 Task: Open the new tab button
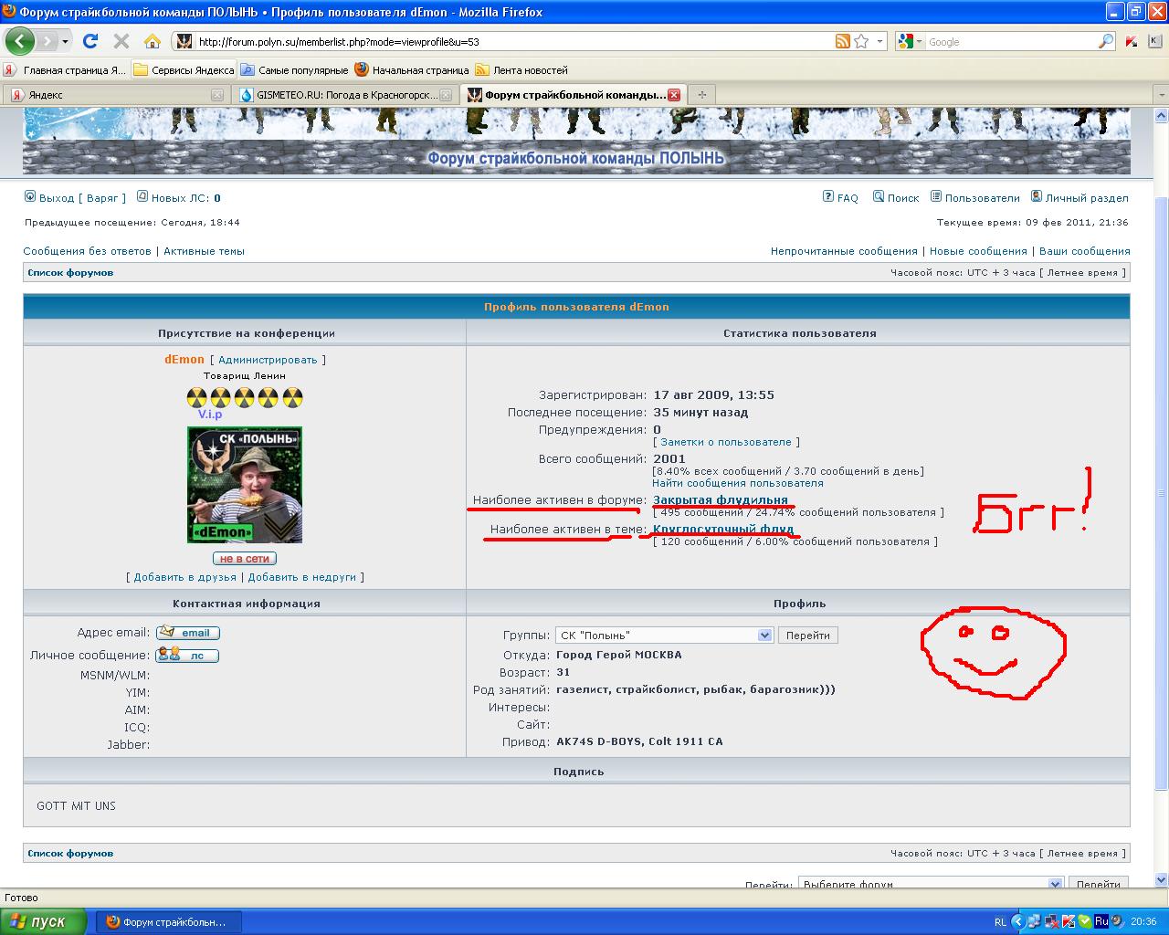(x=702, y=95)
